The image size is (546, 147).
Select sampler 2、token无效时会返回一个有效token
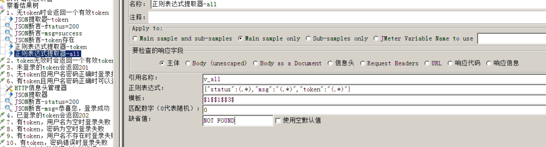point(60,61)
